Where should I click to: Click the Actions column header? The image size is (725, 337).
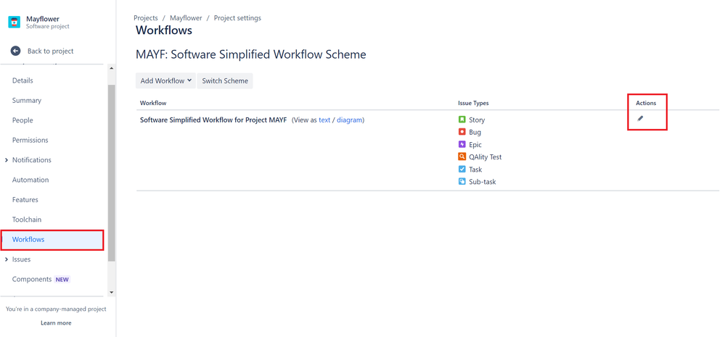pyautogui.click(x=646, y=103)
